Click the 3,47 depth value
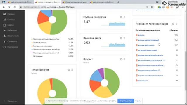 pos(87,22)
